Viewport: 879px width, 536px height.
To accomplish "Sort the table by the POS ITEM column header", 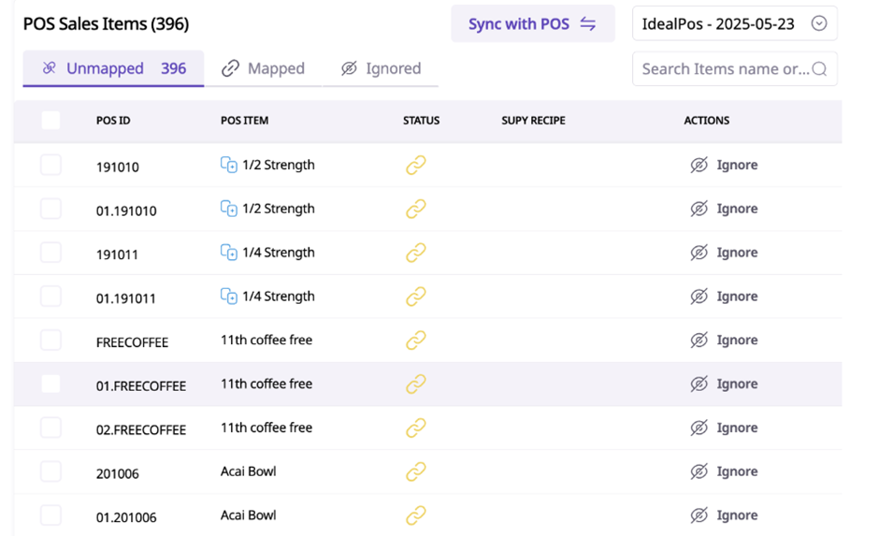I will pos(244,121).
